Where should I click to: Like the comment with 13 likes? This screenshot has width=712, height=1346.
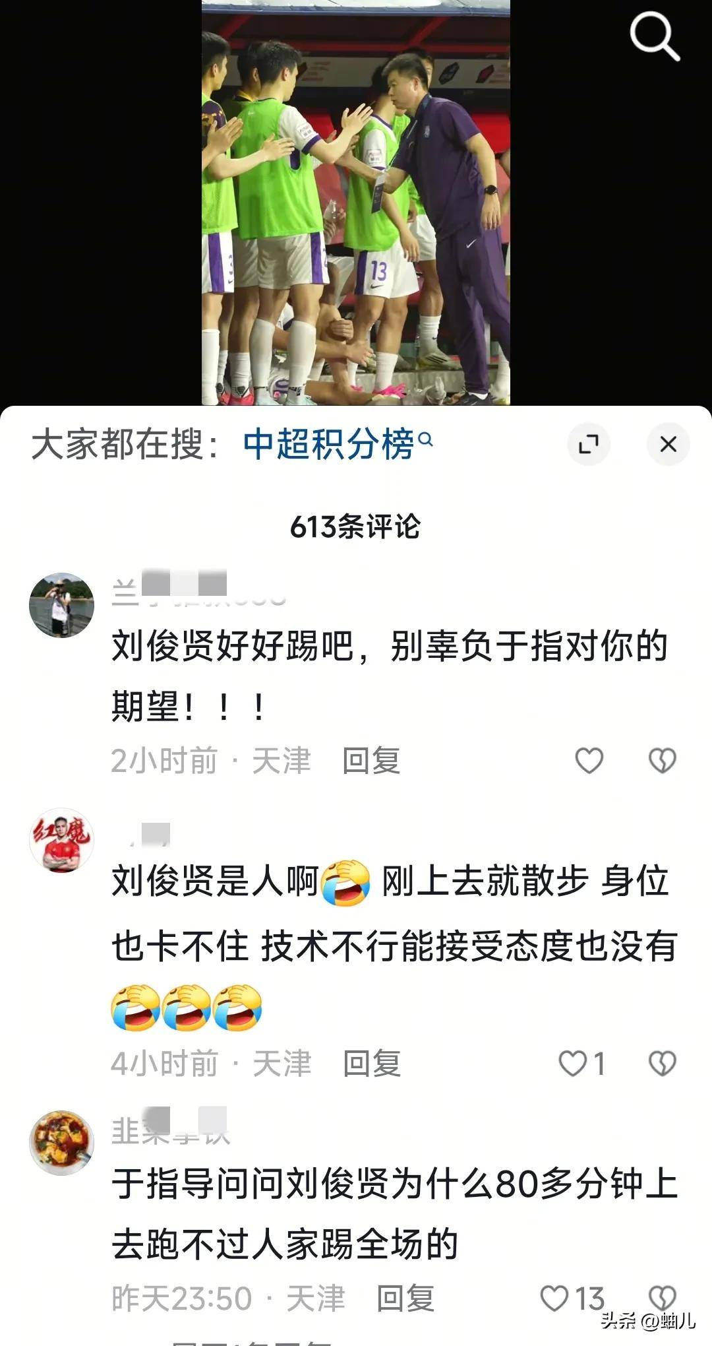[x=572, y=1298]
